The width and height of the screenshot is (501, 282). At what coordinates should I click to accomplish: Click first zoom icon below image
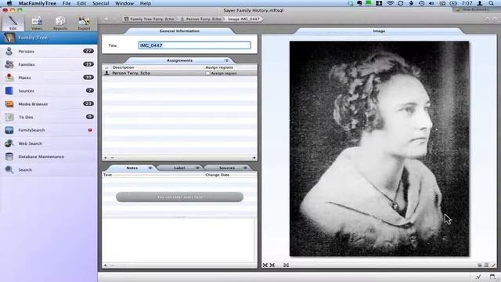click(x=265, y=265)
